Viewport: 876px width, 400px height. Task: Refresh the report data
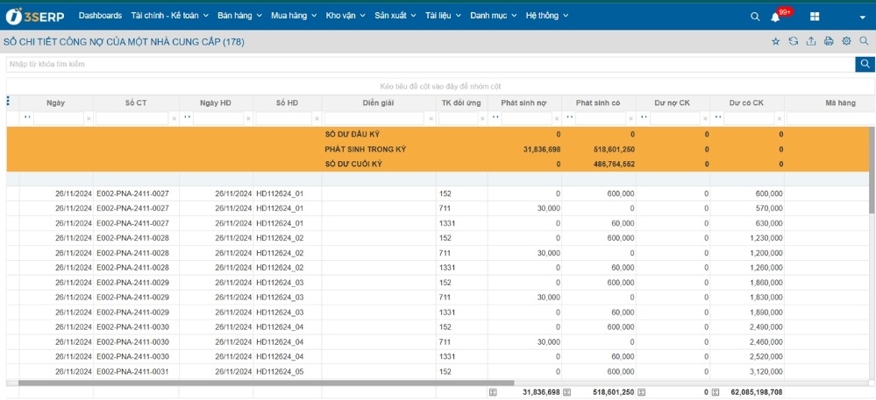click(x=794, y=41)
